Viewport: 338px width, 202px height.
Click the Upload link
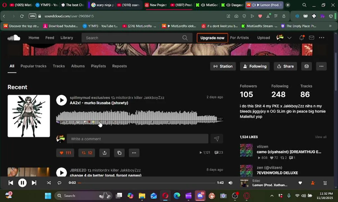coord(264,38)
